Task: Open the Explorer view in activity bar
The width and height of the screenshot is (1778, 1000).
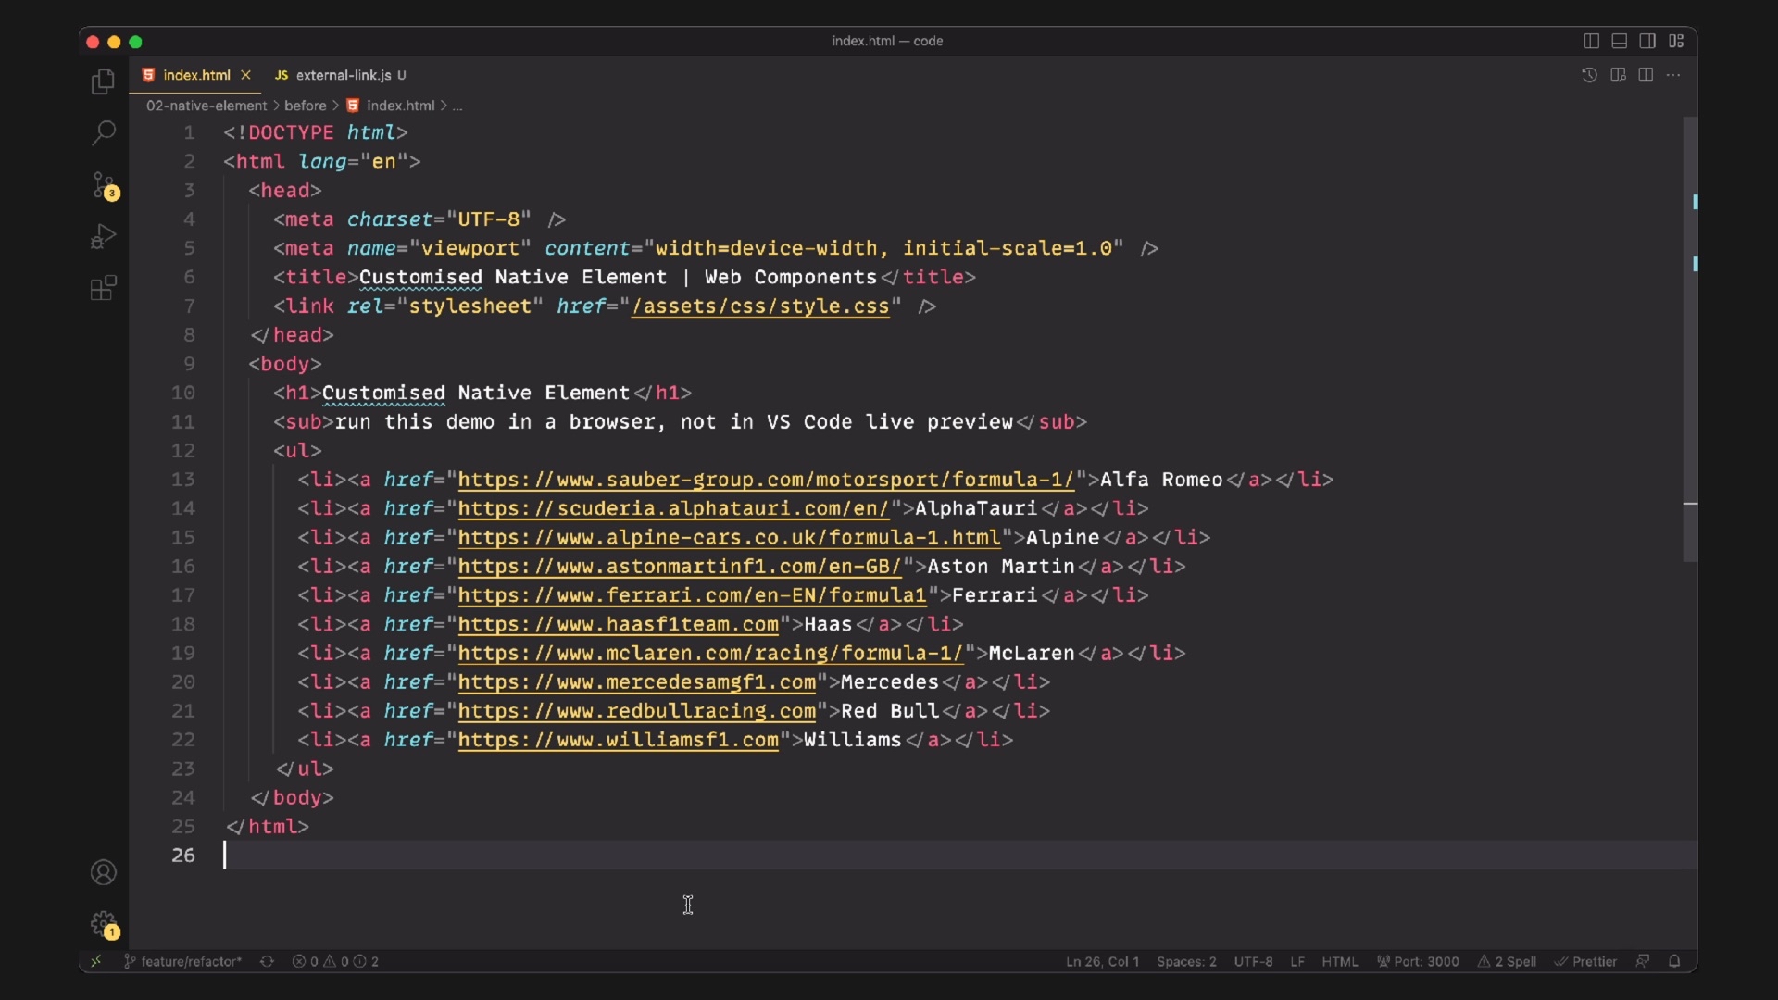Action: tap(103, 82)
